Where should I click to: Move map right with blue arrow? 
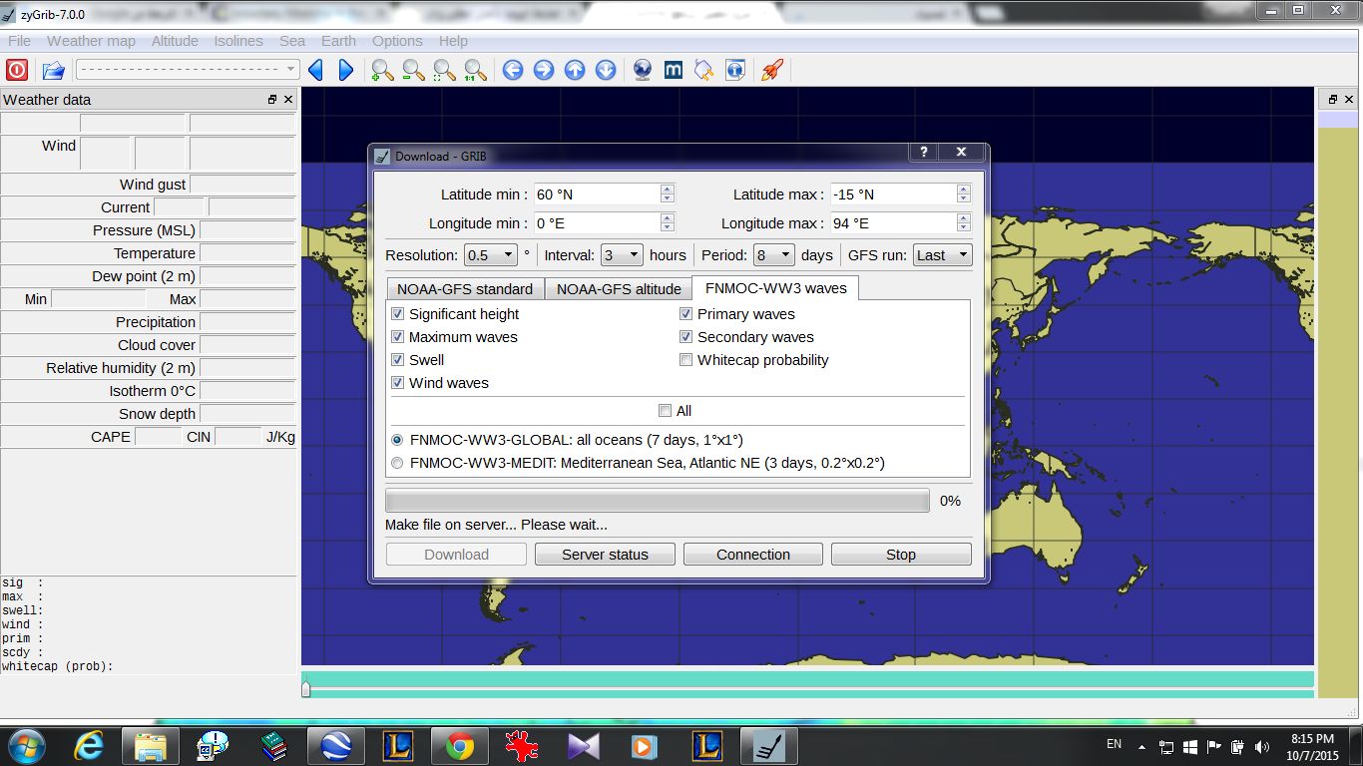click(x=544, y=70)
